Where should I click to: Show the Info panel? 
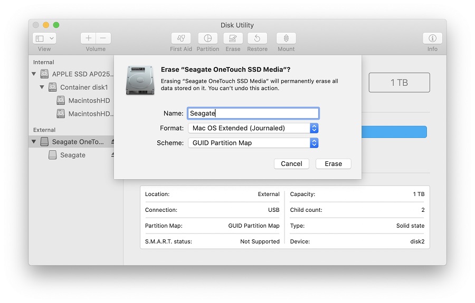(x=432, y=38)
